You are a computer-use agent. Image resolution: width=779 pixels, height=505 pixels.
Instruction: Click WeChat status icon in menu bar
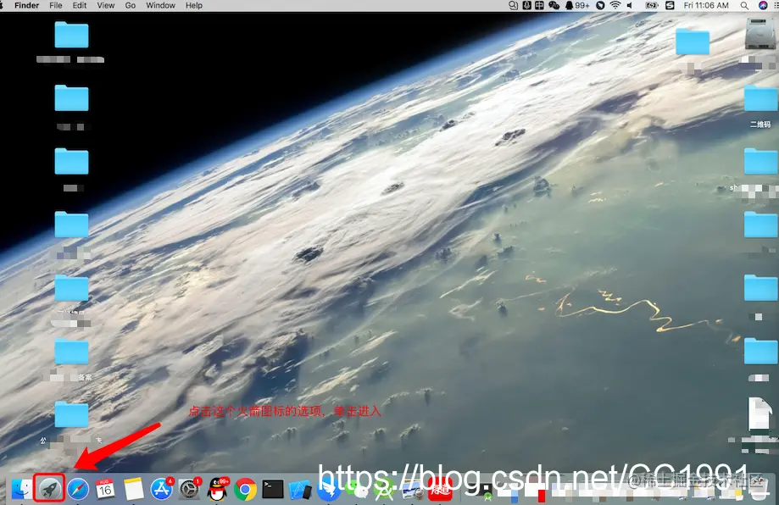click(554, 5)
